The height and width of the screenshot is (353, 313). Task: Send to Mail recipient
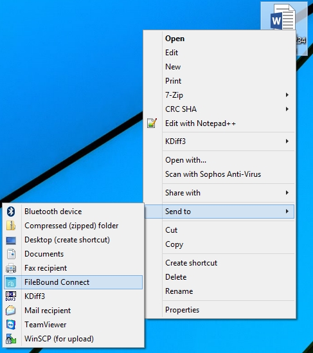[73, 311]
